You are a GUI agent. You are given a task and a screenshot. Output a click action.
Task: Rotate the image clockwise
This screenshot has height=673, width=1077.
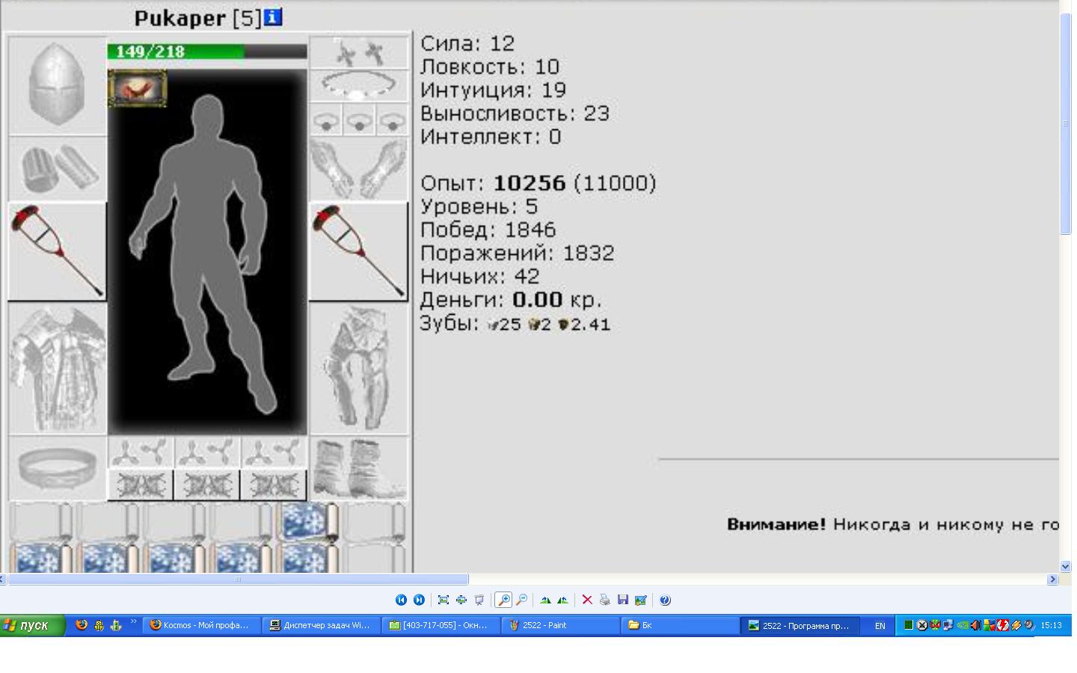pyautogui.click(x=545, y=600)
